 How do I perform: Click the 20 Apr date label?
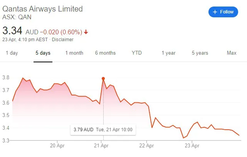[x=57, y=146]
